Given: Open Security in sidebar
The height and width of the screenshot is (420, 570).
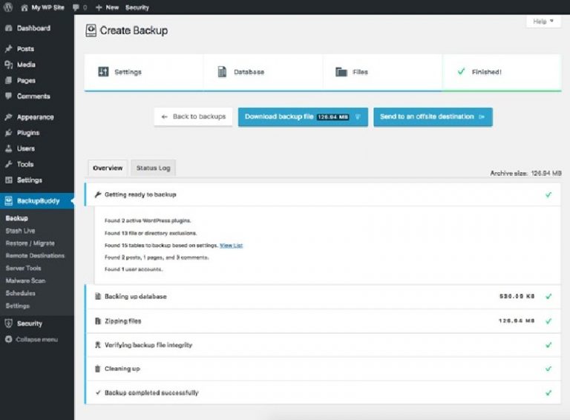Looking at the screenshot, I should pyautogui.click(x=37, y=324).
